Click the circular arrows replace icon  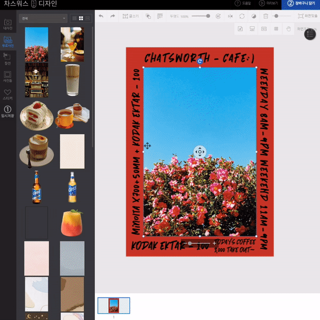(242, 16)
